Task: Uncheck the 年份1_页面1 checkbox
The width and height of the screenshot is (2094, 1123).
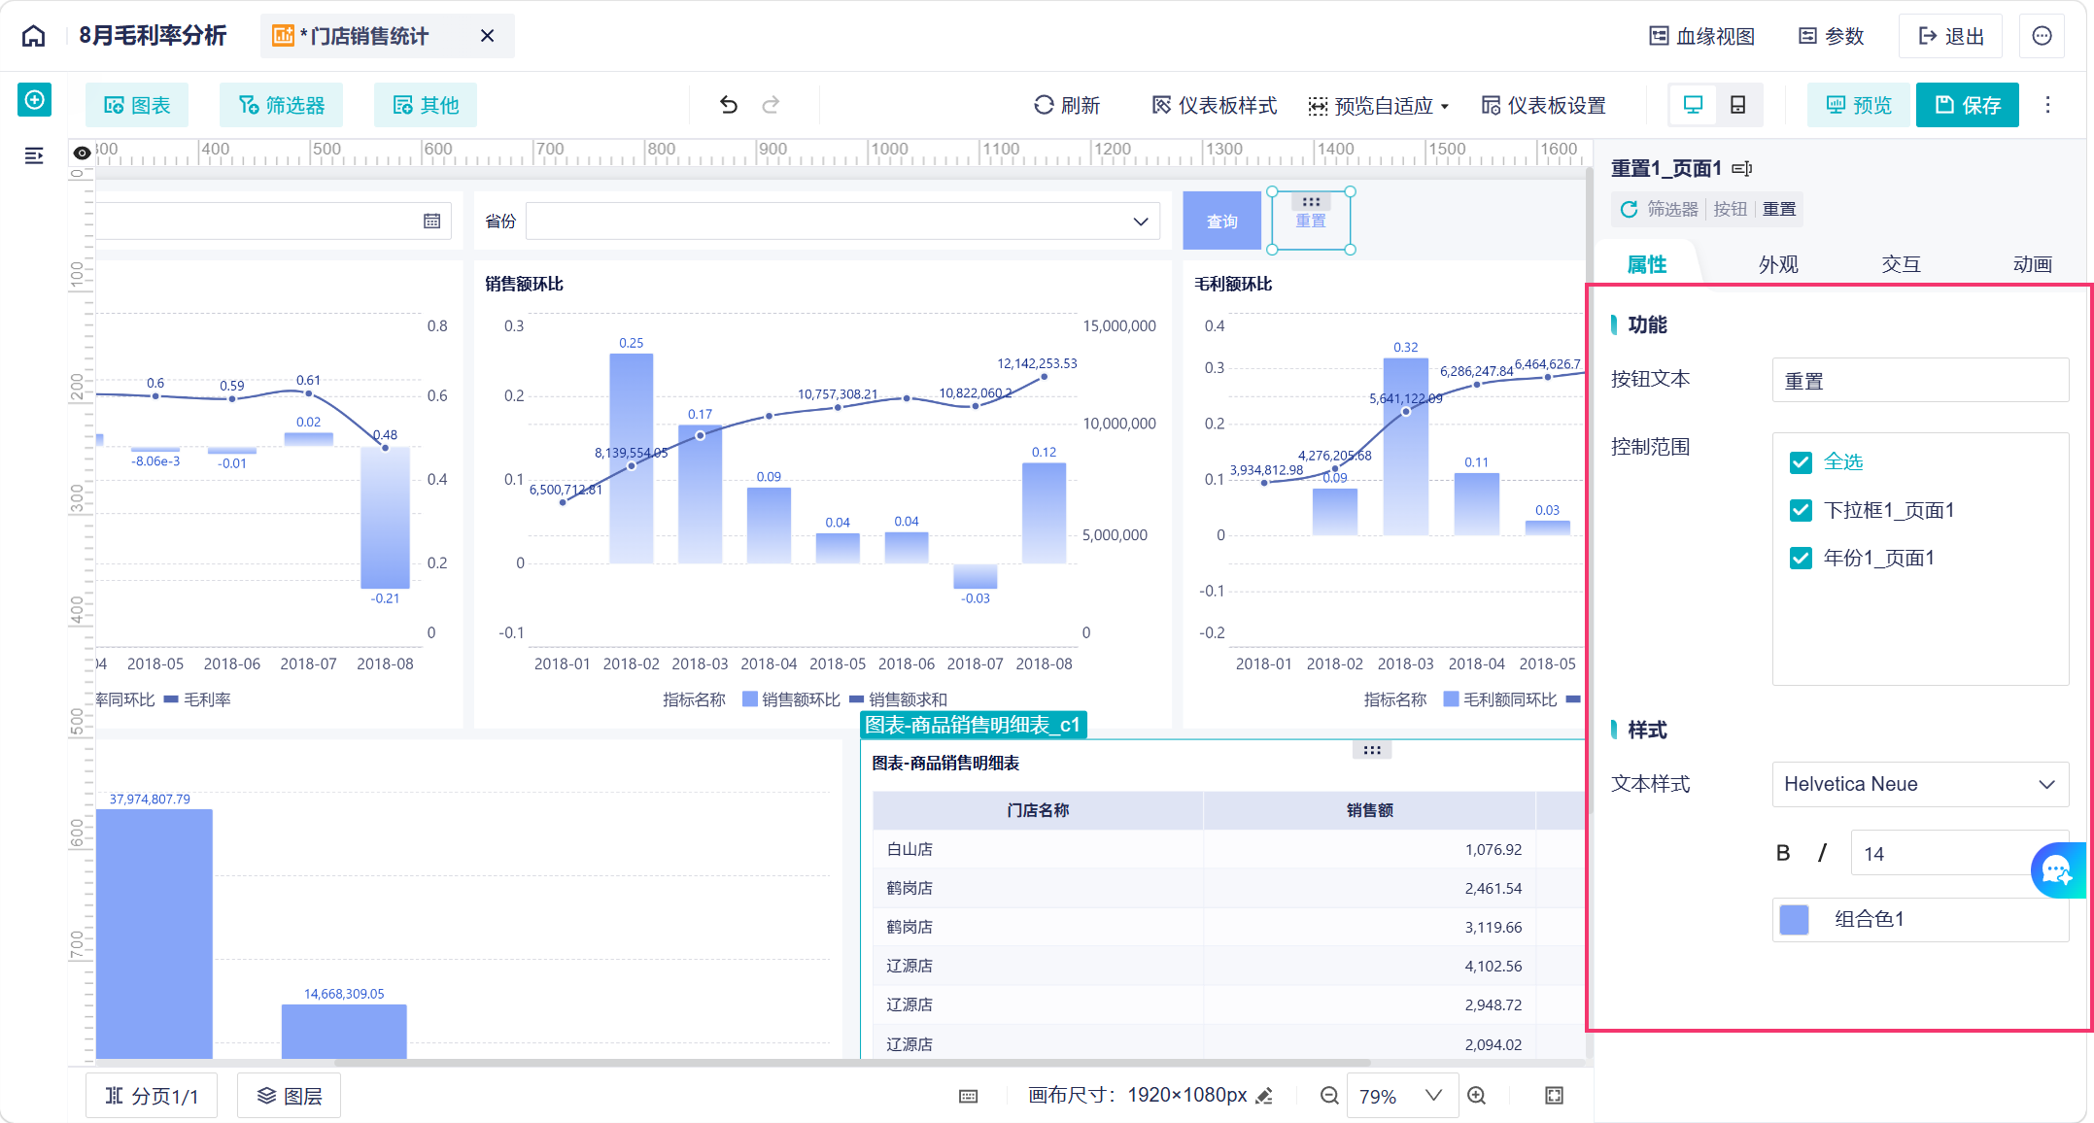Action: pos(1801,558)
